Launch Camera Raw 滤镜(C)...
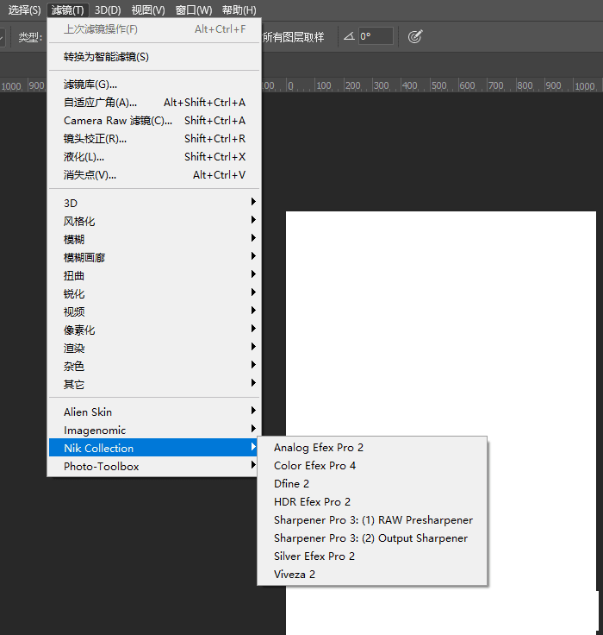Screen dimensions: 603x635 (154, 121)
